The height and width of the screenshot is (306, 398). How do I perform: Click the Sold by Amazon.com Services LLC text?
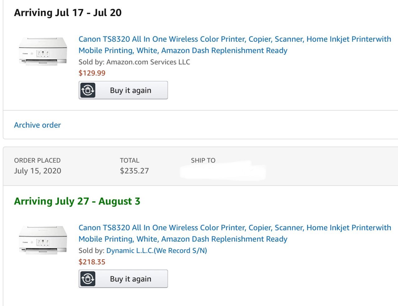coord(134,62)
